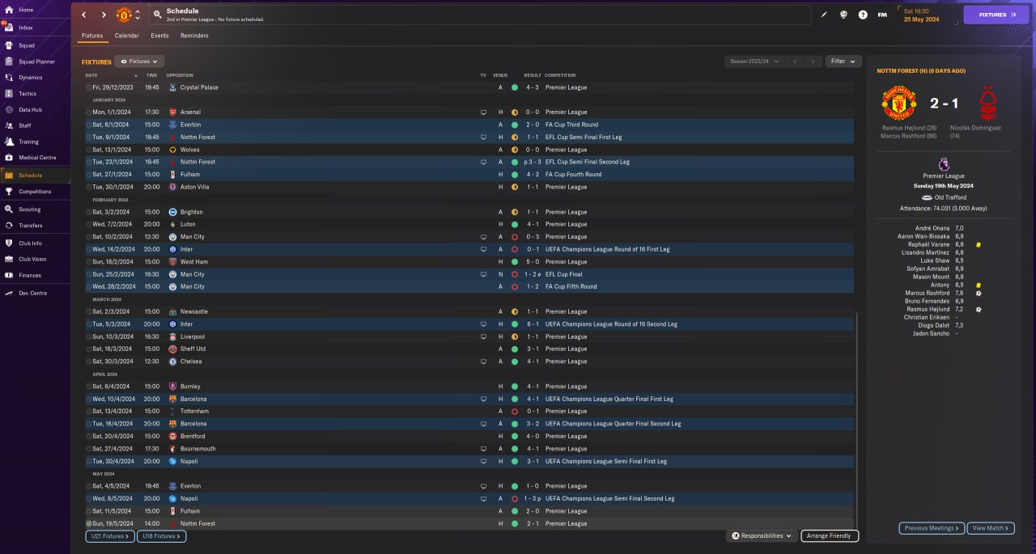Click the pencil edit icon
The image size is (1036, 554).
click(824, 15)
